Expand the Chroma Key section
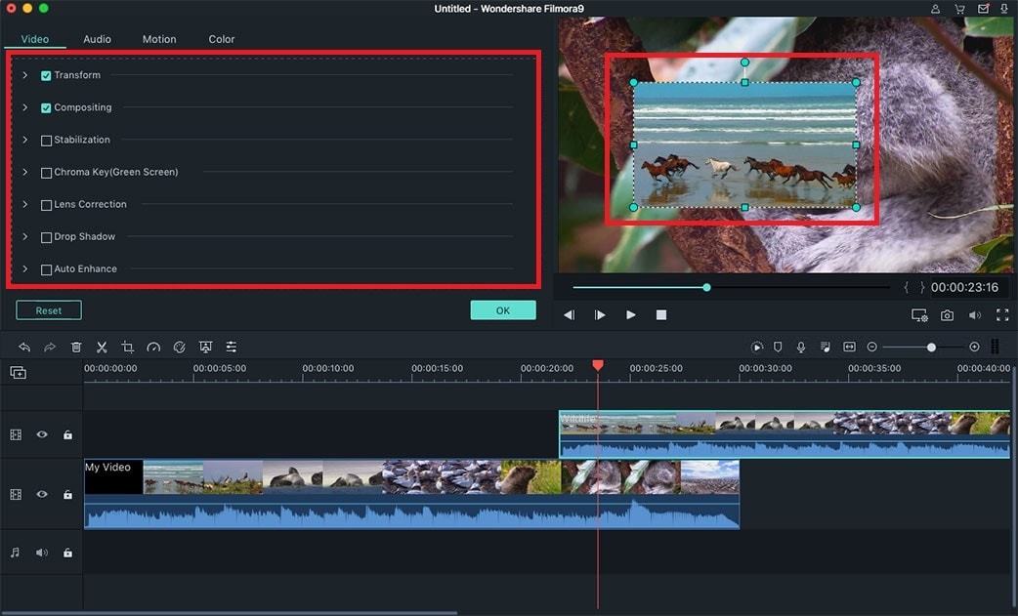This screenshot has width=1018, height=616. (24, 173)
